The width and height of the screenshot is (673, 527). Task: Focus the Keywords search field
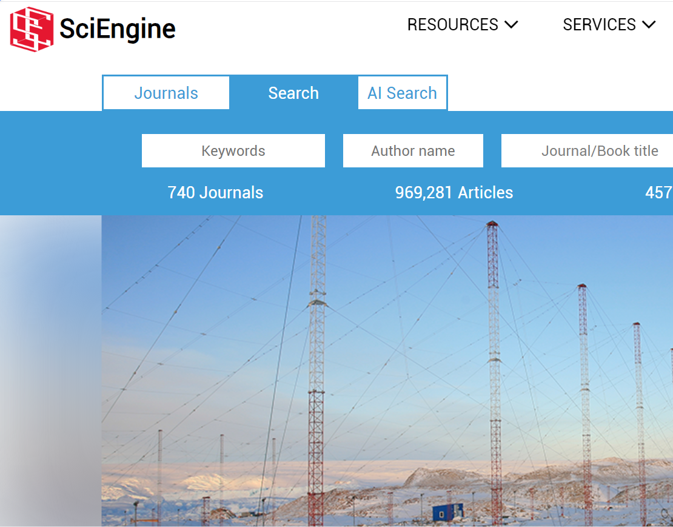pyautogui.click(x=233, y=151)
